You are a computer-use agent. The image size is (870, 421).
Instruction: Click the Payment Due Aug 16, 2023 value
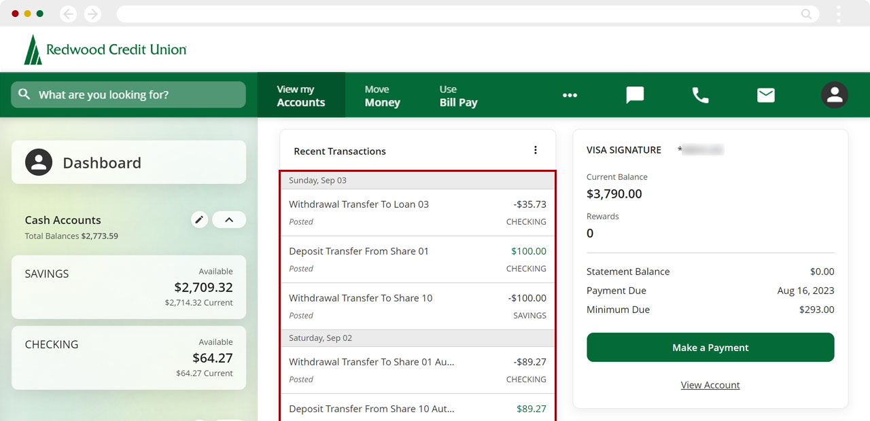(805, 291)
